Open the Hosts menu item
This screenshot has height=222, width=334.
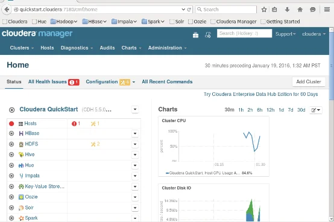pyautogui.click(x=47, y=48)
